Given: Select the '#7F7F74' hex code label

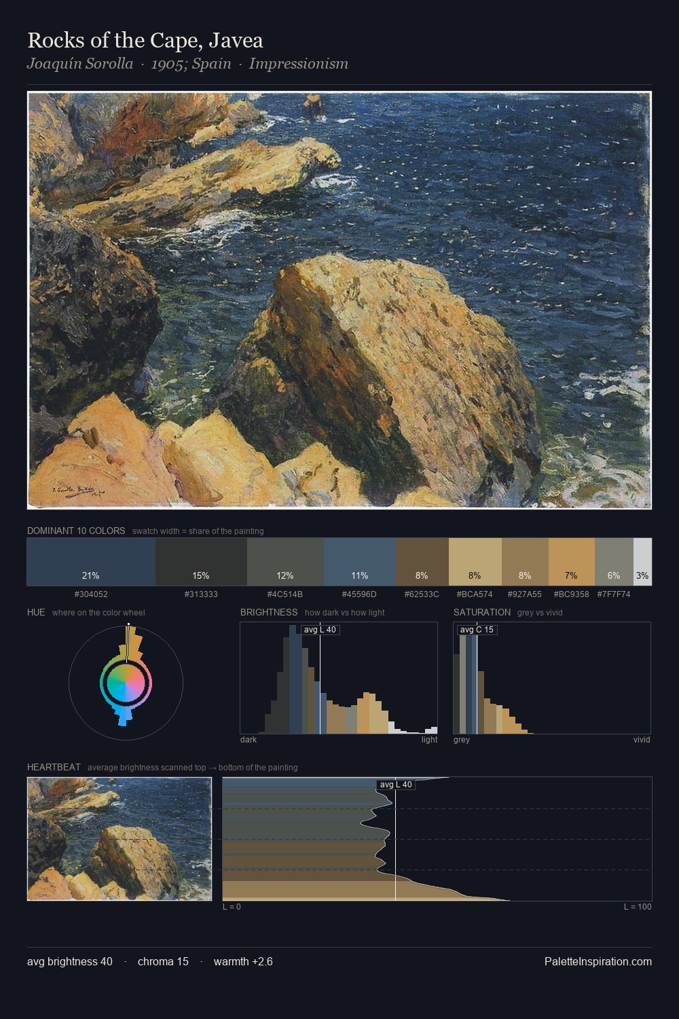Looking at the screenshot, I should point(614,594).
